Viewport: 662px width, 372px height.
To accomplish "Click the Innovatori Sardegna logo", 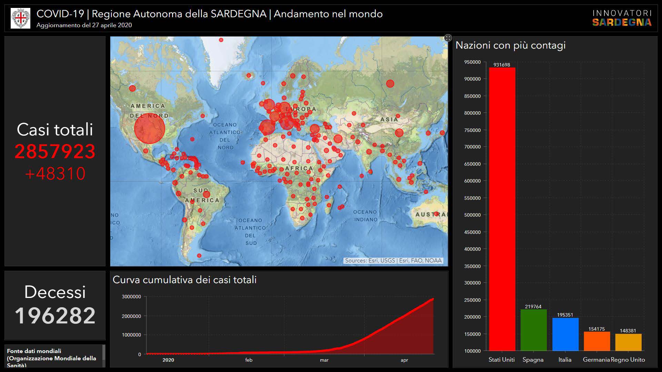I will [x=622, y=18].
